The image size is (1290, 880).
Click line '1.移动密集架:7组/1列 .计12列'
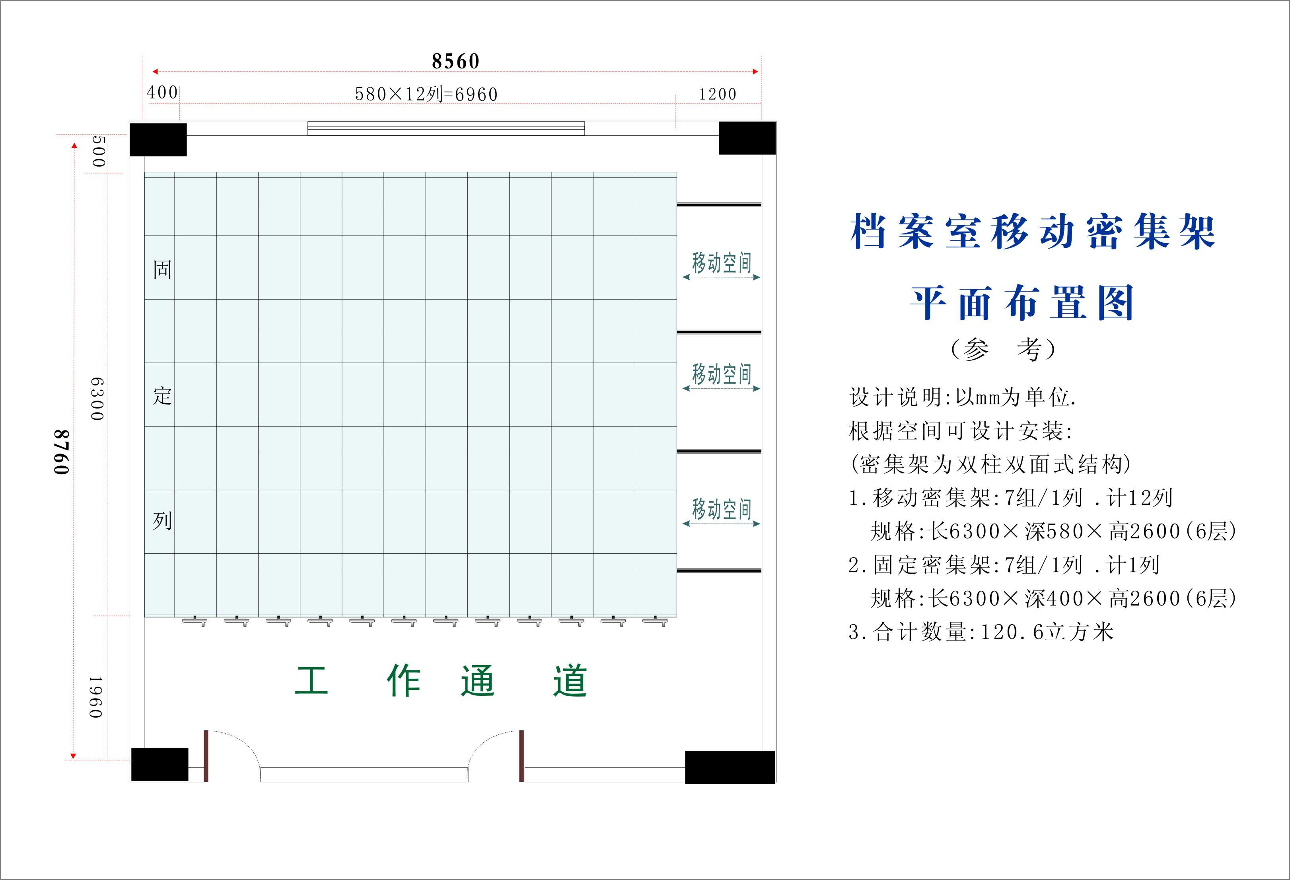pos(1010,497)
